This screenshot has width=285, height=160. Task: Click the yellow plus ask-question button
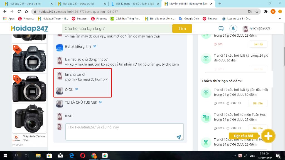[x=268, y=136]
